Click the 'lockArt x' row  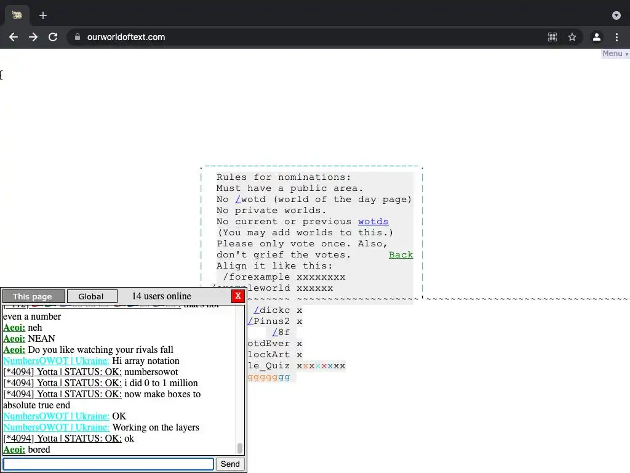(275, 354)
